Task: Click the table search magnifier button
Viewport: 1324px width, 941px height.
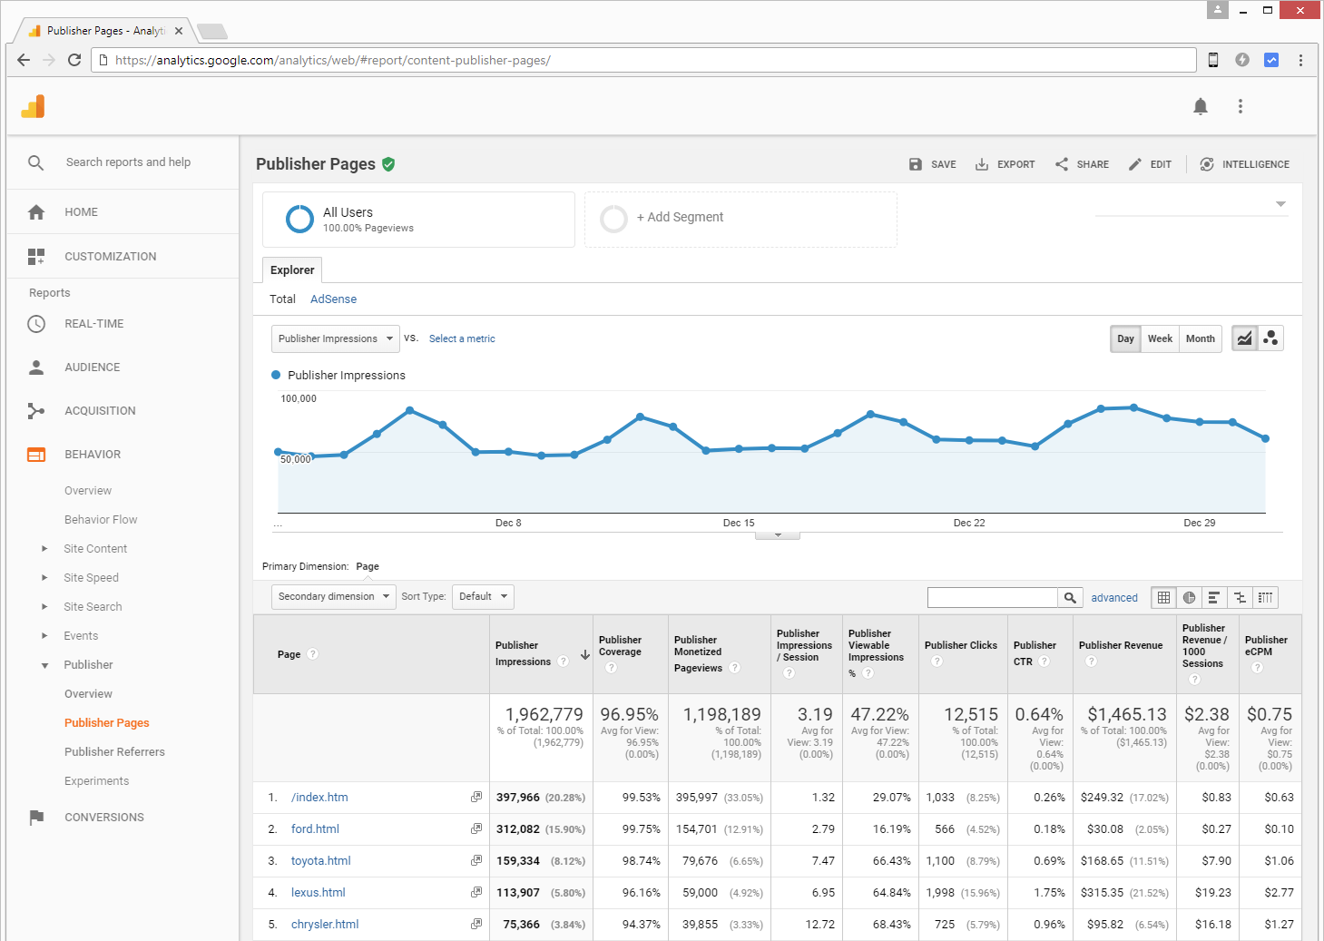Action: [1071, 597]
